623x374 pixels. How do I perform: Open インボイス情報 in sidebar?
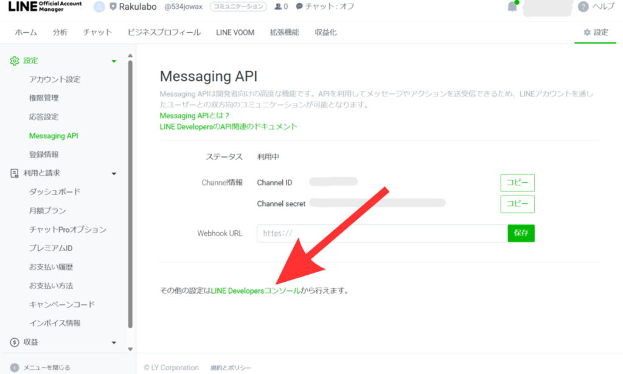click(55, 323)
